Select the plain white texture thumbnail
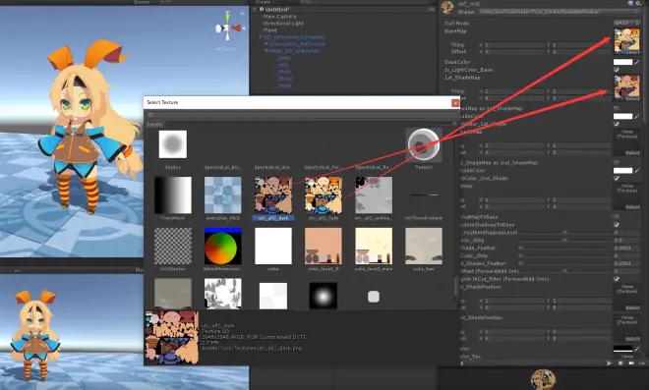Image resolution: width=649 pixels, height=390 pixels. 273,246
